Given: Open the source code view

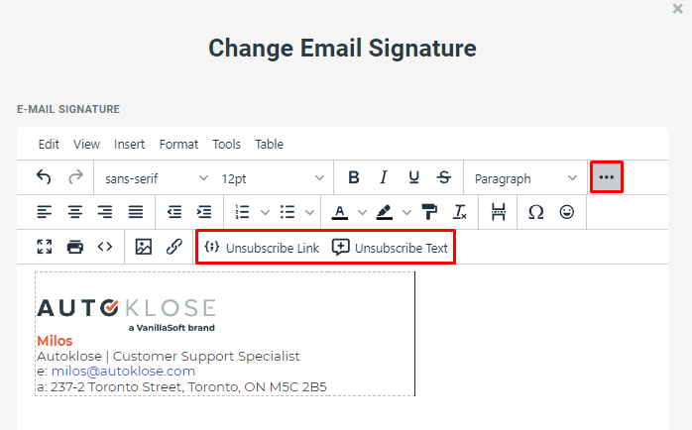Looking at the screenshot, I should coord(105,248).
